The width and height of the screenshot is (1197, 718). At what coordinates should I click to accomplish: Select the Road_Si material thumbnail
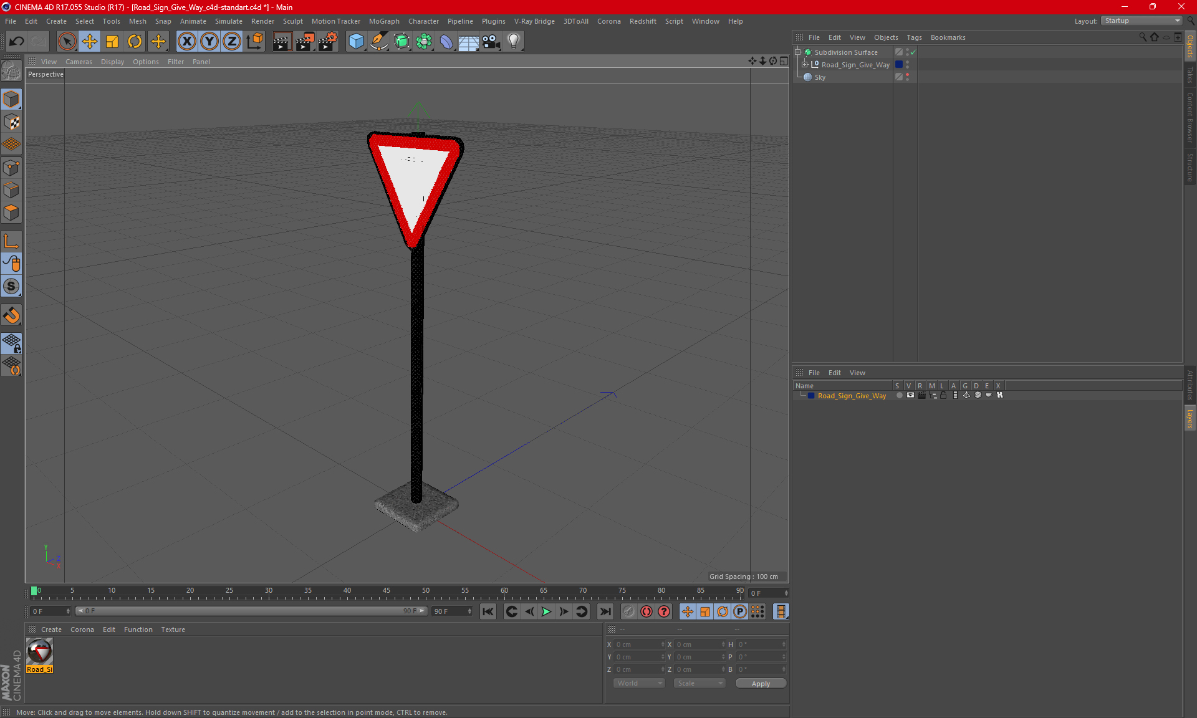click(x=40, y=652)
